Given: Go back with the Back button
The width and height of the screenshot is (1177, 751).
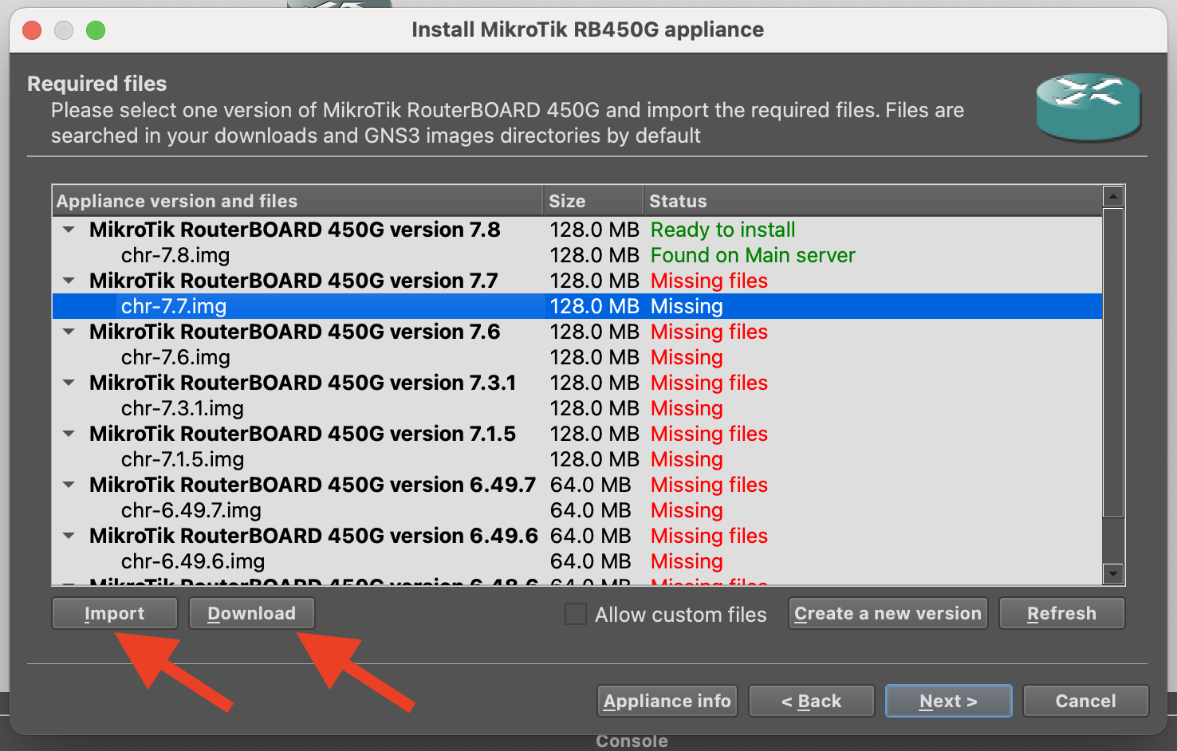Looking at the screenshot, I should click(811, 701).
